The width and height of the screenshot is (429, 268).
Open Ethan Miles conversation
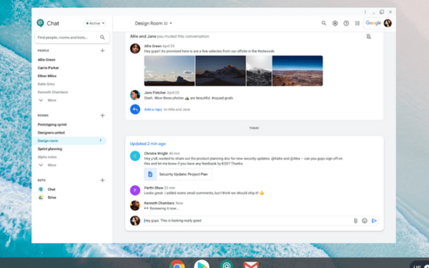pyautogui.click(x=47, y=76)
